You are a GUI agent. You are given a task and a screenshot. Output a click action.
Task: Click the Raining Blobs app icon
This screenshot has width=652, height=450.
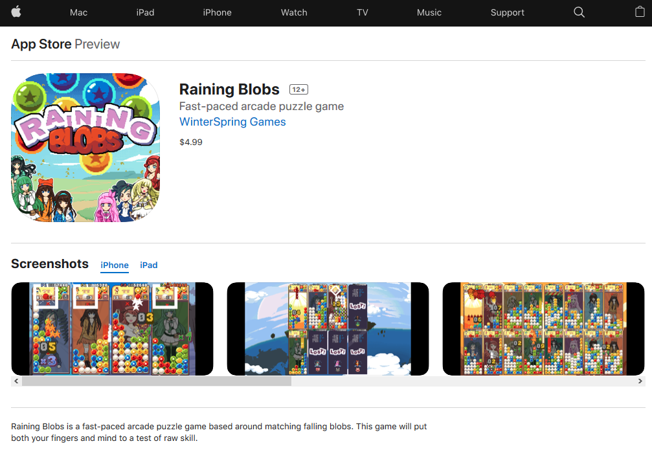pyautogui.click(x=85, y=148)
